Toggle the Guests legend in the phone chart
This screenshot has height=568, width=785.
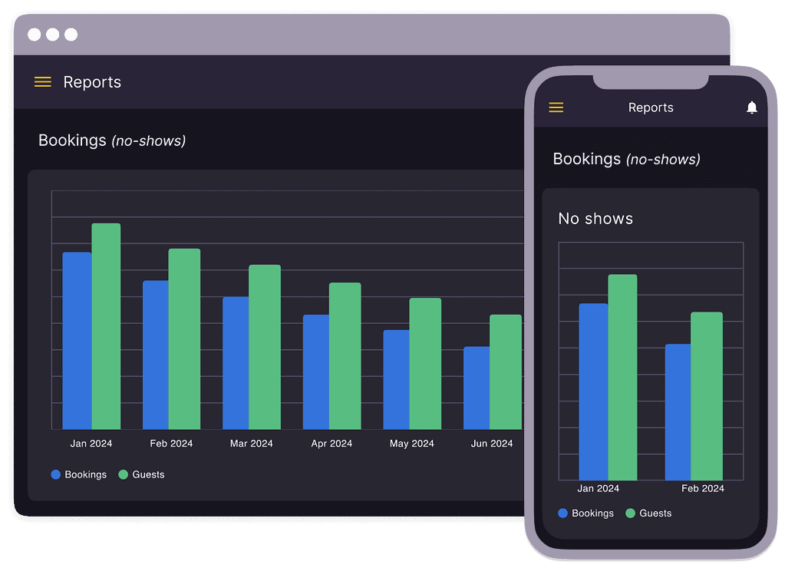click(x=649, y=513)
